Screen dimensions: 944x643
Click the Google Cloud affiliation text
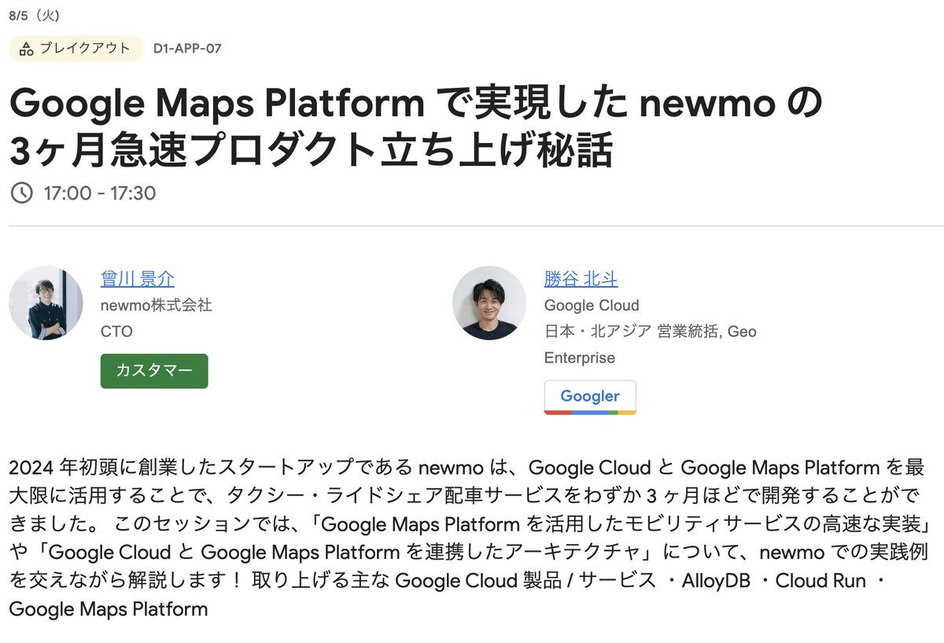point(592,305)
